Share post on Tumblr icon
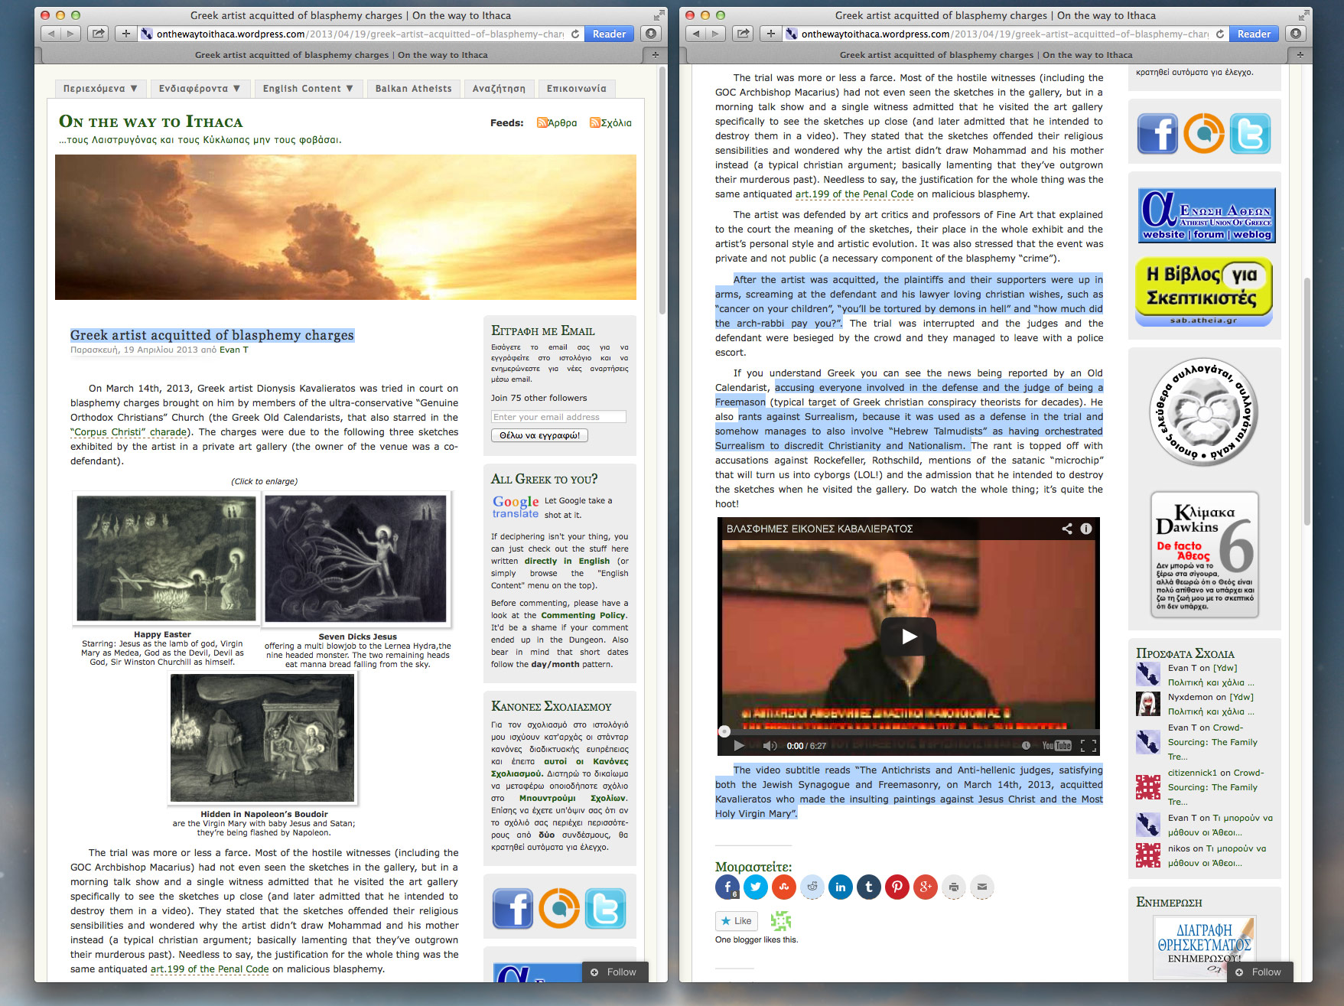 tap(869, 887)
